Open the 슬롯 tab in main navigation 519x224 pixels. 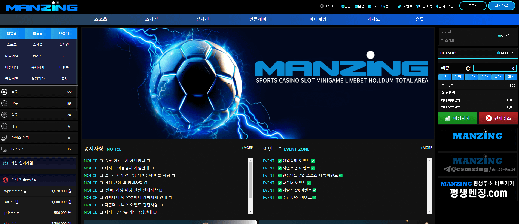[420, 19]
